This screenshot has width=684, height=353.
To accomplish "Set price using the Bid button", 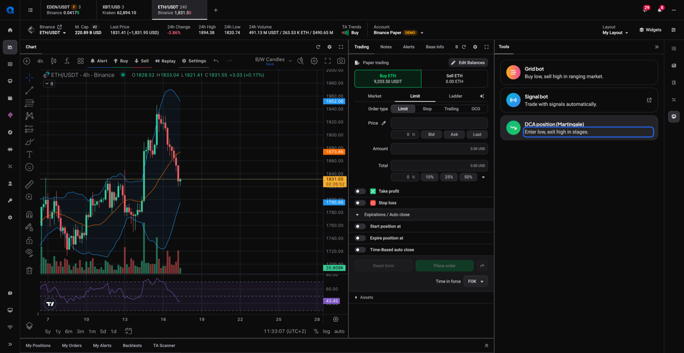I will (431, 135).
